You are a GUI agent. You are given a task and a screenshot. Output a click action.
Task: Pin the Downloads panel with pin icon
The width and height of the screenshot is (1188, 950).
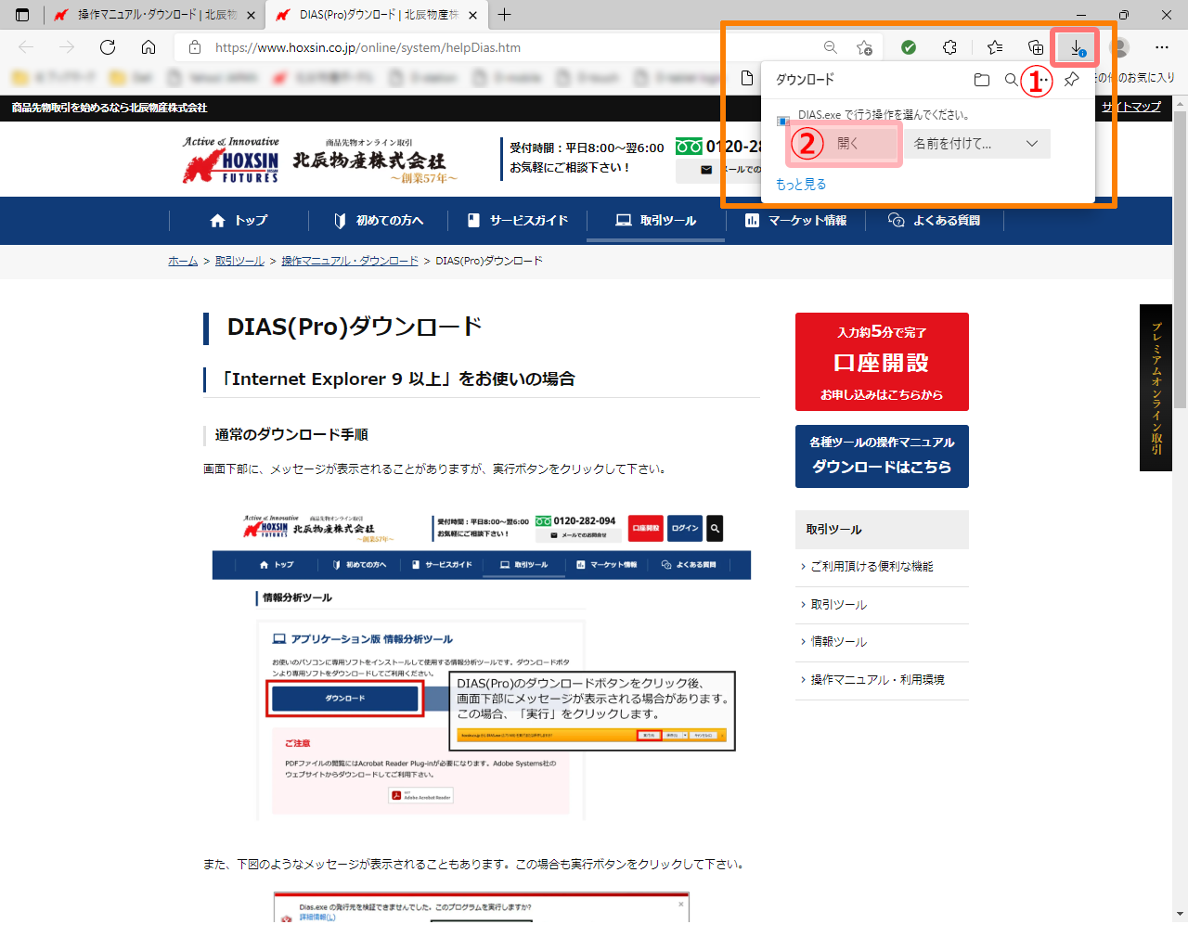point(1071,80)
